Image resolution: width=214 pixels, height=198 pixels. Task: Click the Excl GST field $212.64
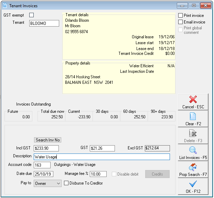tap(157, 148)
